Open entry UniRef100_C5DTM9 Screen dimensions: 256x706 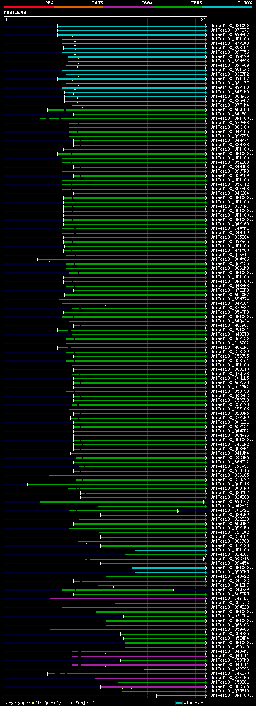(230, 660)
